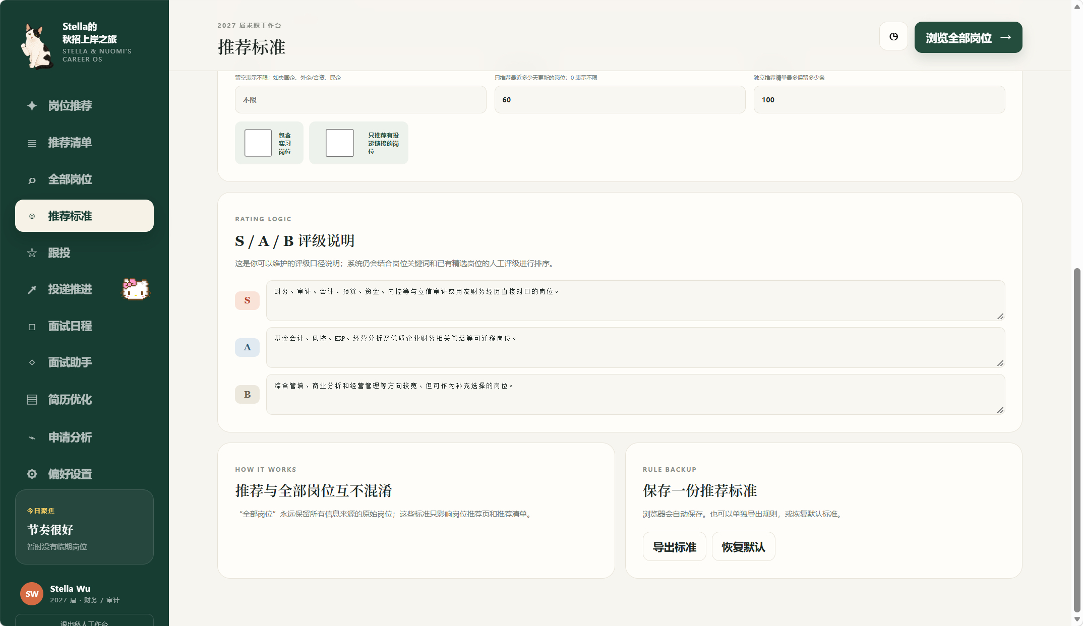Go to 全部岗位 page
Viewport: 1083px width, 626px height.
[x=84, y=179]
